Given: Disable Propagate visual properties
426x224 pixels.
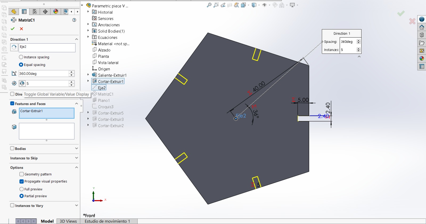Looking at the screenshot, I should (x=22, y=181).
